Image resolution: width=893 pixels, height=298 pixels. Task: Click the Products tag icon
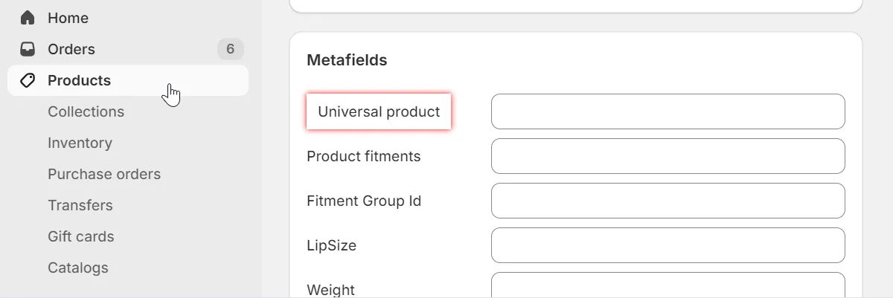(x=28, y=80)
